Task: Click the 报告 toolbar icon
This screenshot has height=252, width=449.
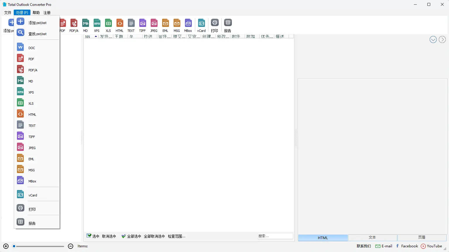Action: click(x=228, y=25)
